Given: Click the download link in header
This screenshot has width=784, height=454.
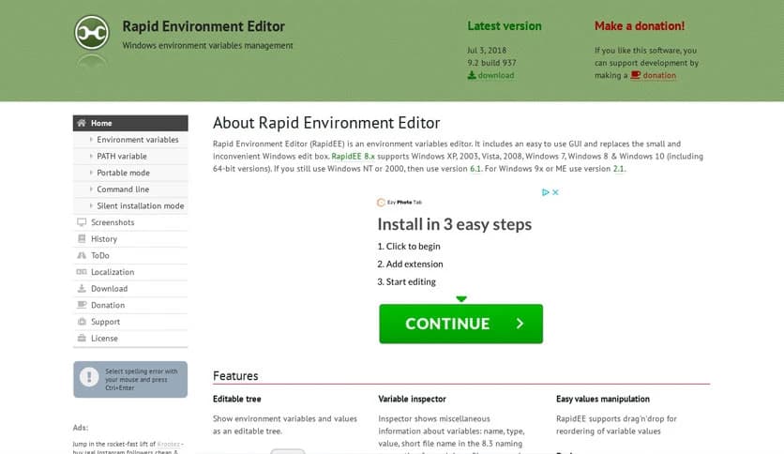Looking at the screenshot, I should coord(495,75).
